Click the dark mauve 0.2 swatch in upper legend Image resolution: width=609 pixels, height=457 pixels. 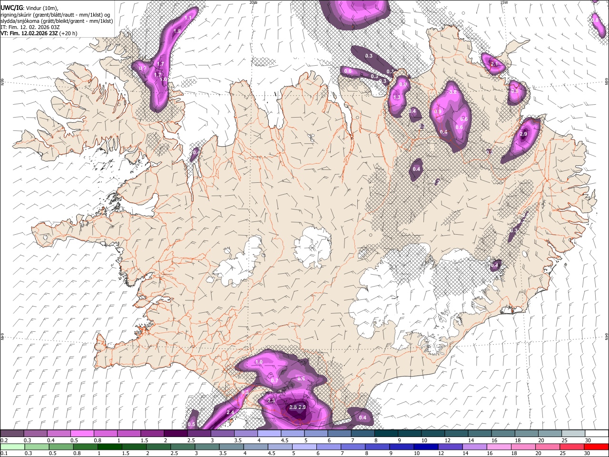[12, 434]
